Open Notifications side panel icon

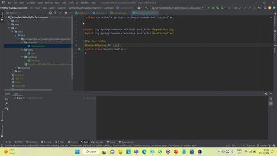coord(275,19)
